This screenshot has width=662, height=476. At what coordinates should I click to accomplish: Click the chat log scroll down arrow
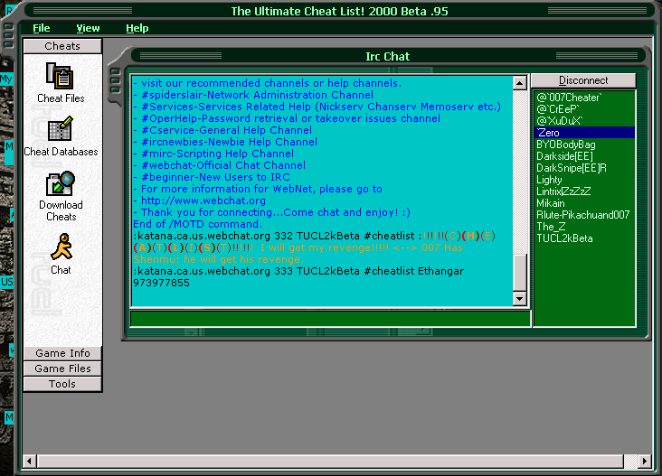pyautogui.click(x=520, y=299)
